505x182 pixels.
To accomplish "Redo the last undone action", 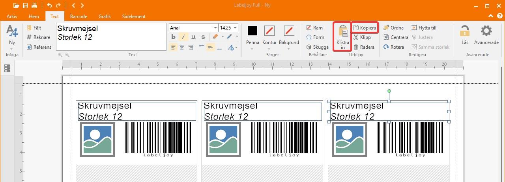I will pyautogui.click(x=58, y=6).
